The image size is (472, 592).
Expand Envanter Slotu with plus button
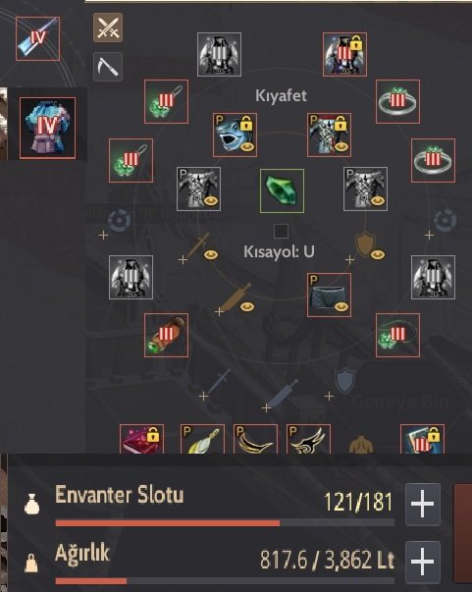423,504
